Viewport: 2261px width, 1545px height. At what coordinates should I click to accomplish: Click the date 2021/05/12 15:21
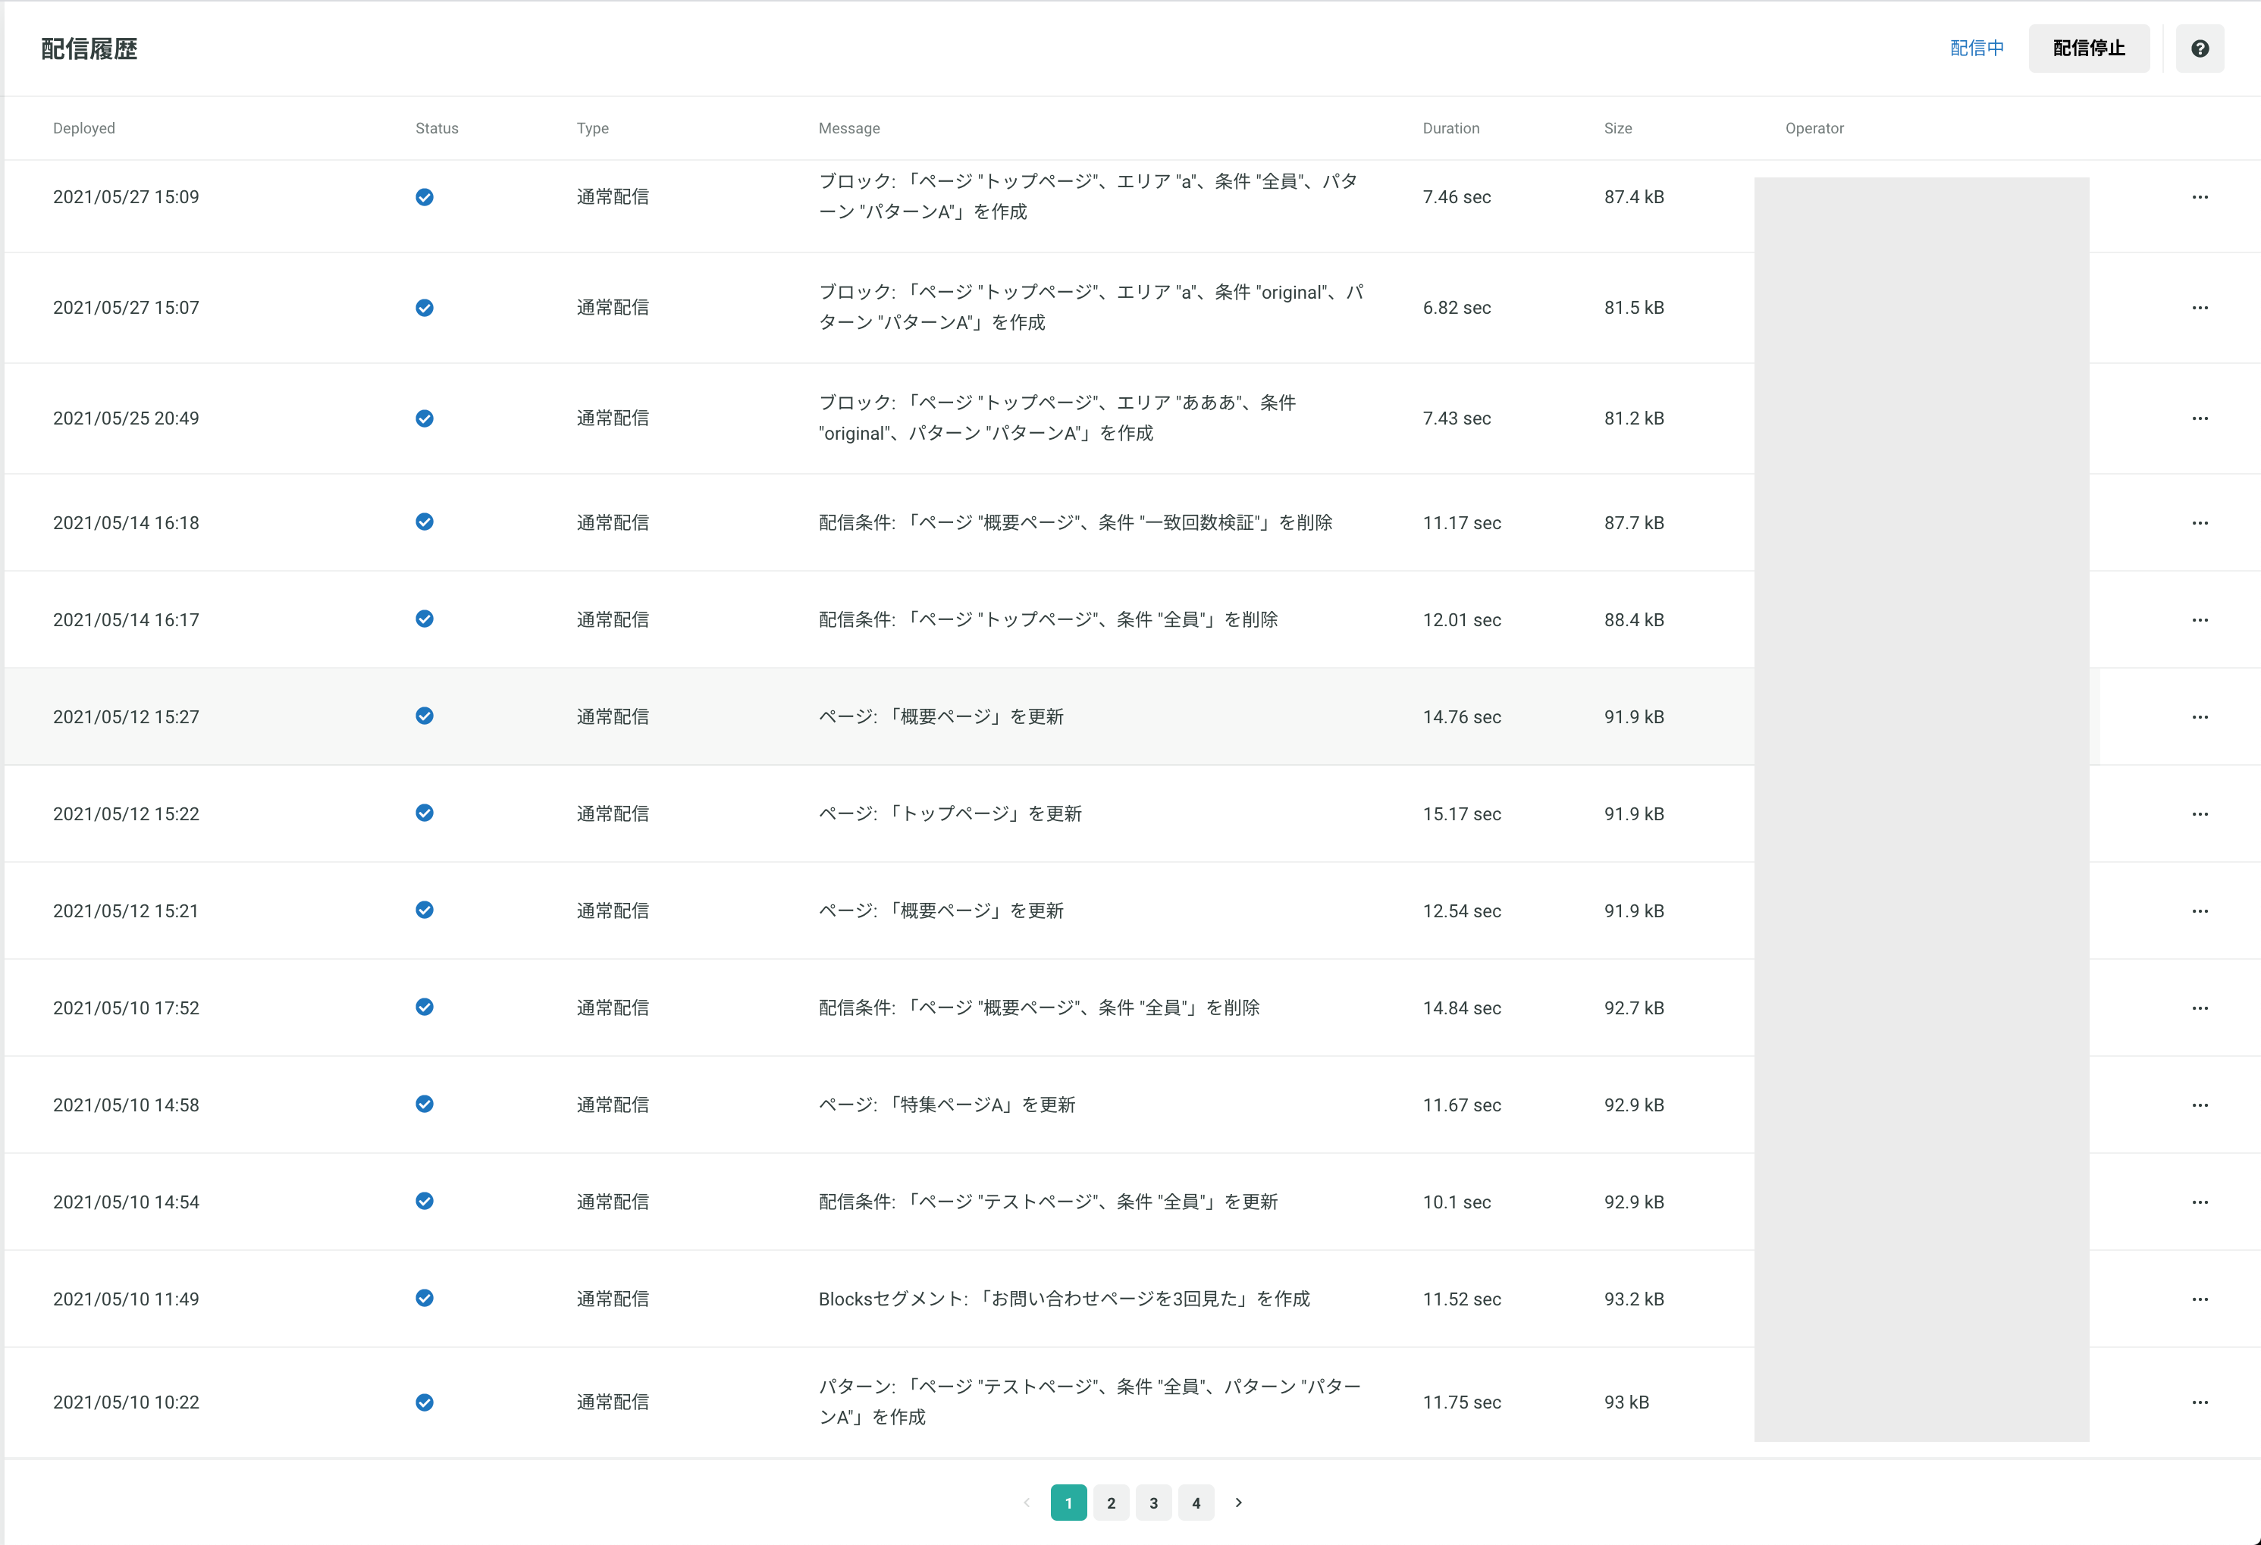point(126,912)
